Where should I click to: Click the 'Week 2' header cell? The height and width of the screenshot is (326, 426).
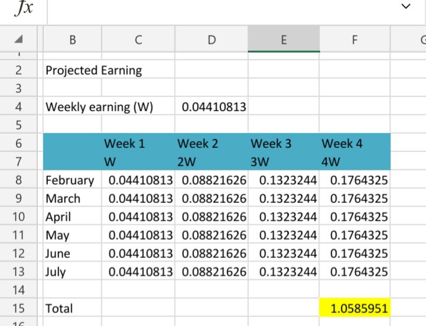211,143
